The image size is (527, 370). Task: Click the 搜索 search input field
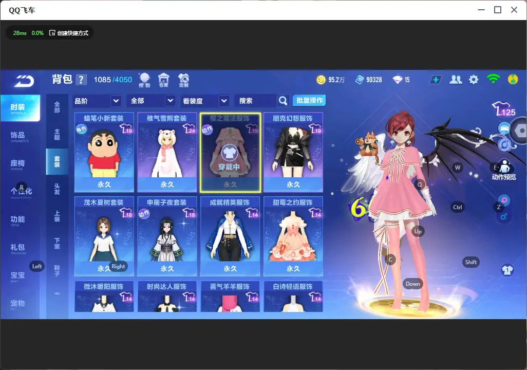coord(256,101)
